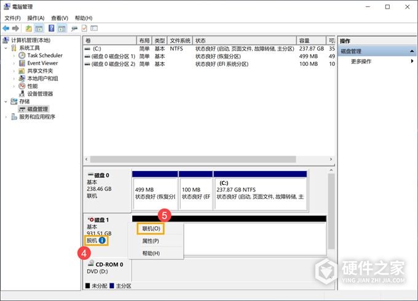418x301 pixels.
Task: Sort by the 容量 column header
Action: click(x=311, y=41)
